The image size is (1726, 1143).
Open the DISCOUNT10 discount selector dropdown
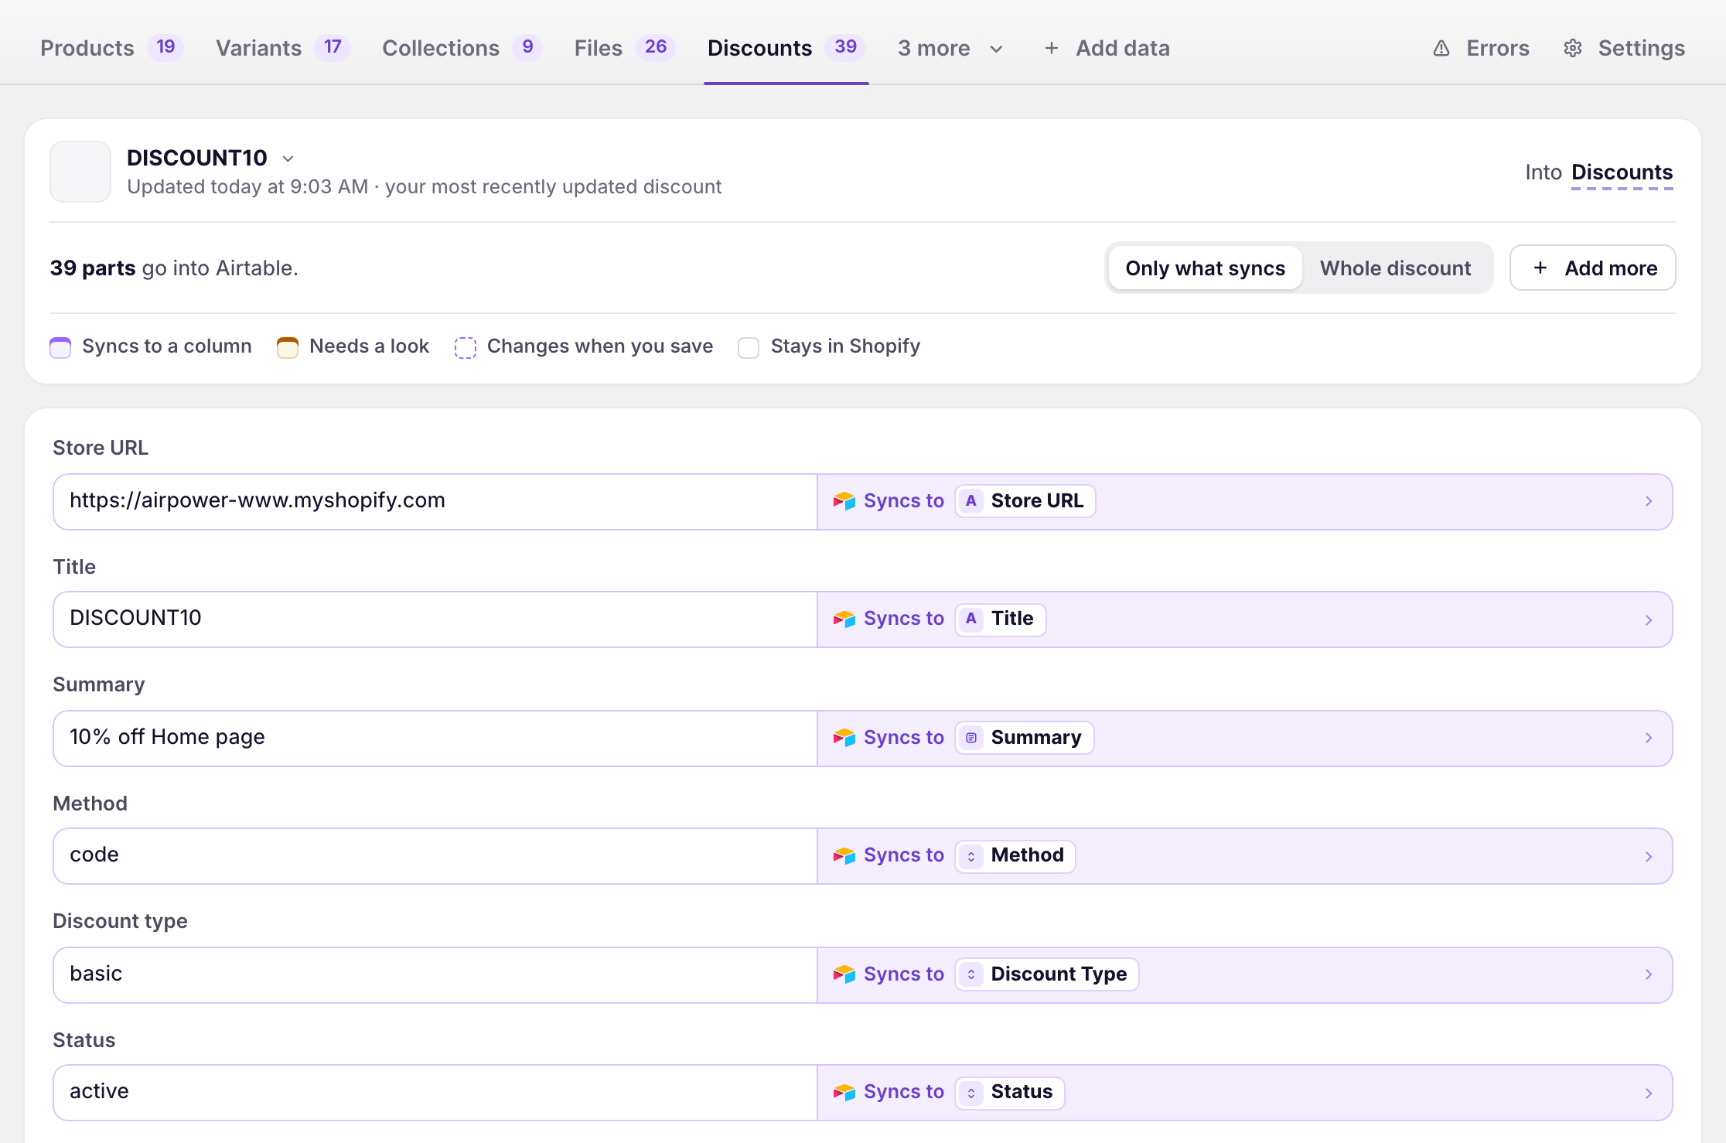tap(288, 159)
